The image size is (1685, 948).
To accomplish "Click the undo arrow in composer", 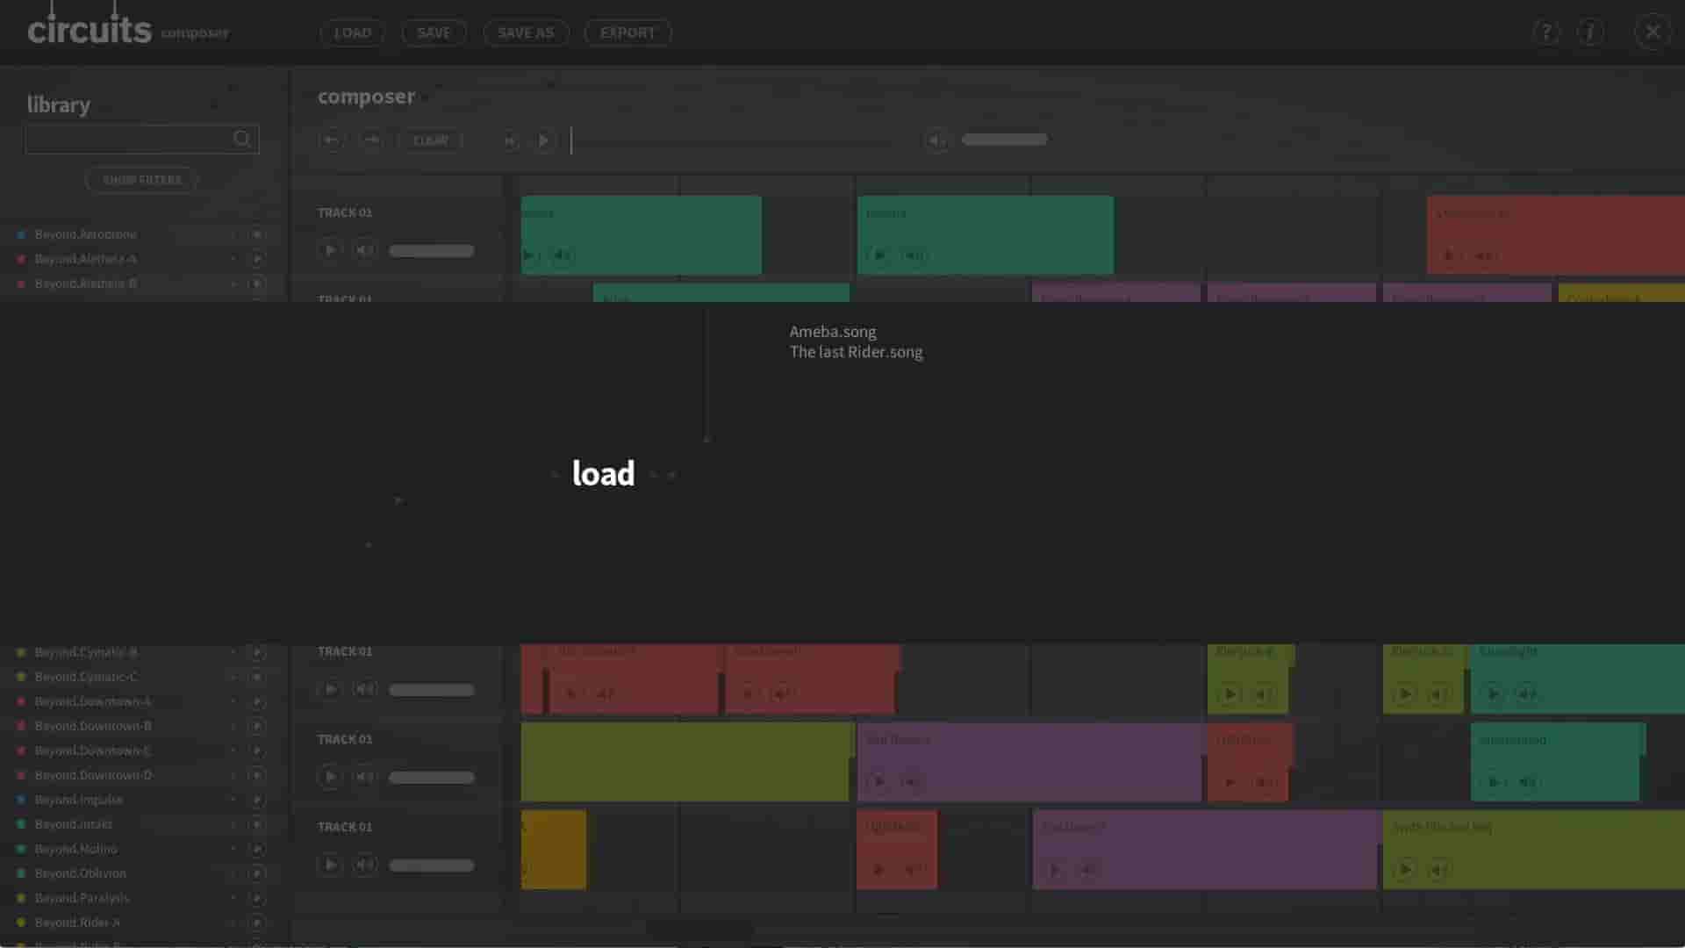I will pyautogui.click(x=331, y=140).
